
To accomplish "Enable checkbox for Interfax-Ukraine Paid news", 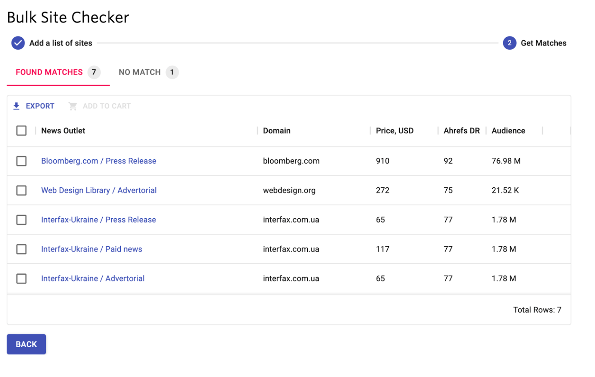I will tap(22, 249).
